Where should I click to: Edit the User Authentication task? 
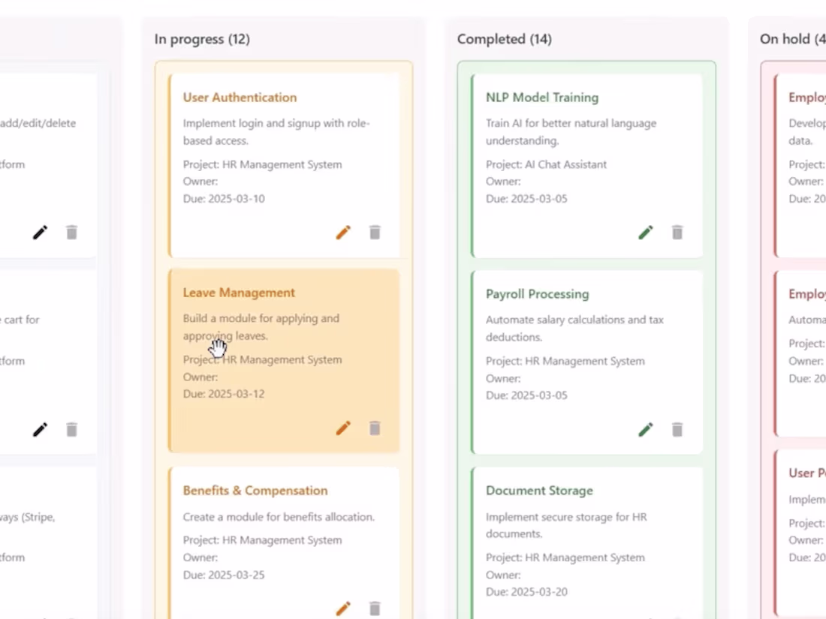click(343, 233)
